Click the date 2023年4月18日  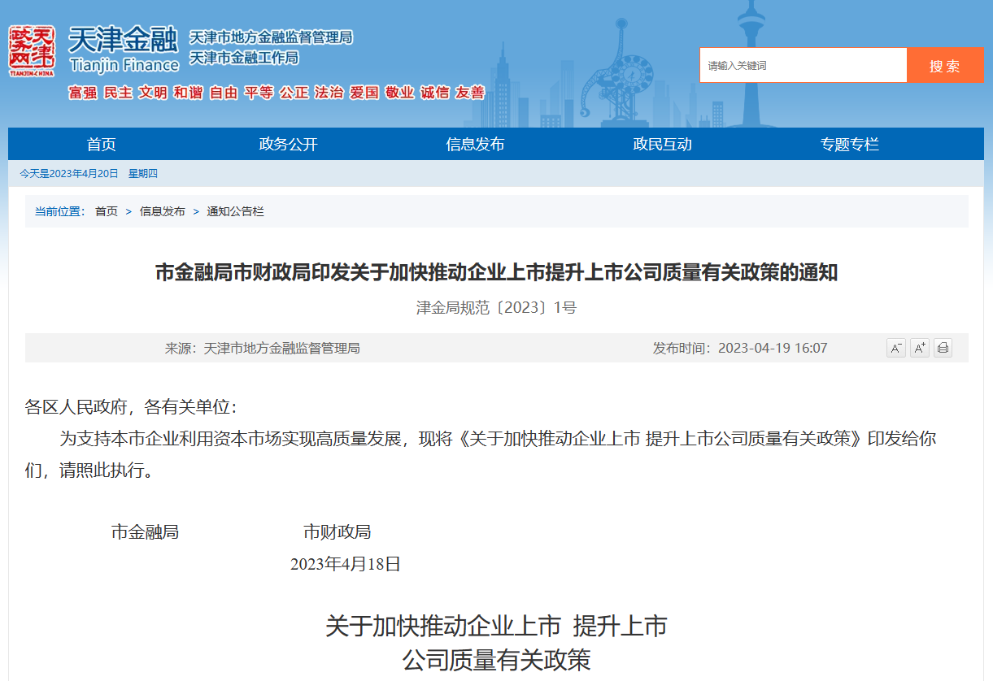[x=346, y=564]
